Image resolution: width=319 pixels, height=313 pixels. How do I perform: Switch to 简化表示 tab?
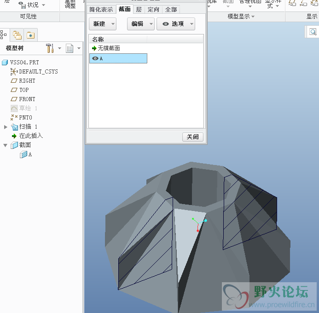101,10
